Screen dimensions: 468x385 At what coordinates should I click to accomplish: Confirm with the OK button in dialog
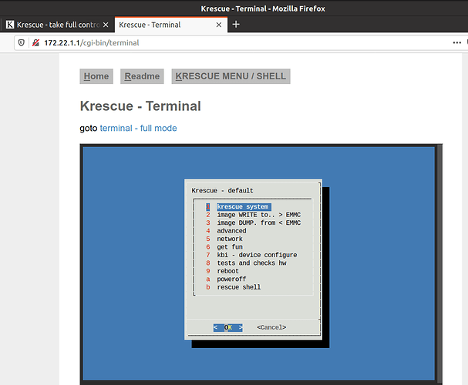click(x=228, y=327)
